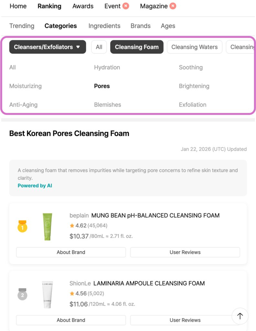Open the Awards menu item

[x=83, y=6]
